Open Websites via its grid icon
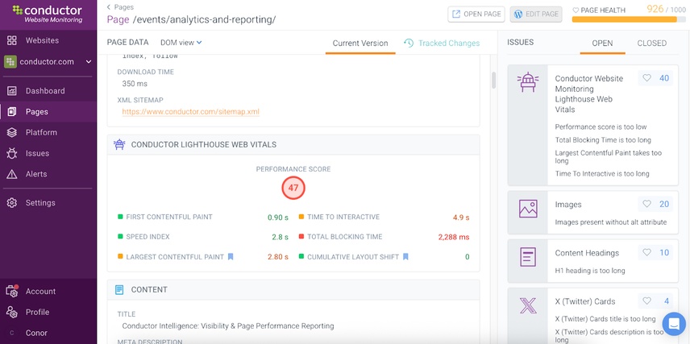The width and height of the screenshot is (690, 344). [12, 40]
